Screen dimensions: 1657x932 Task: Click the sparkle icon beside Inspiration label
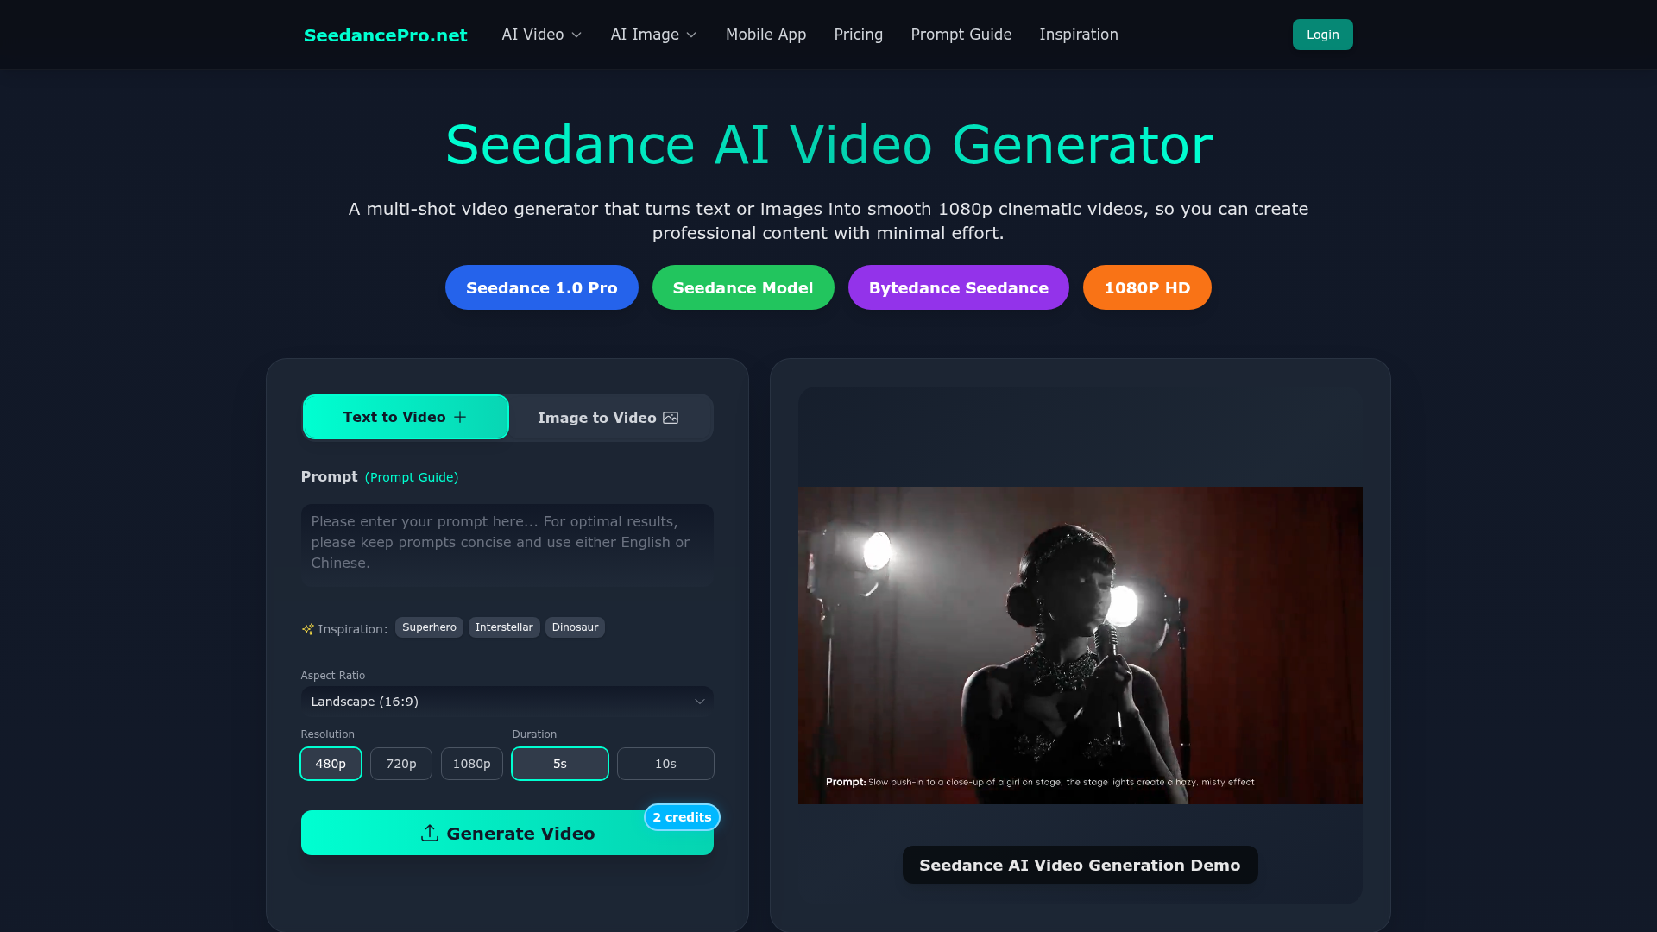point(307,629)
